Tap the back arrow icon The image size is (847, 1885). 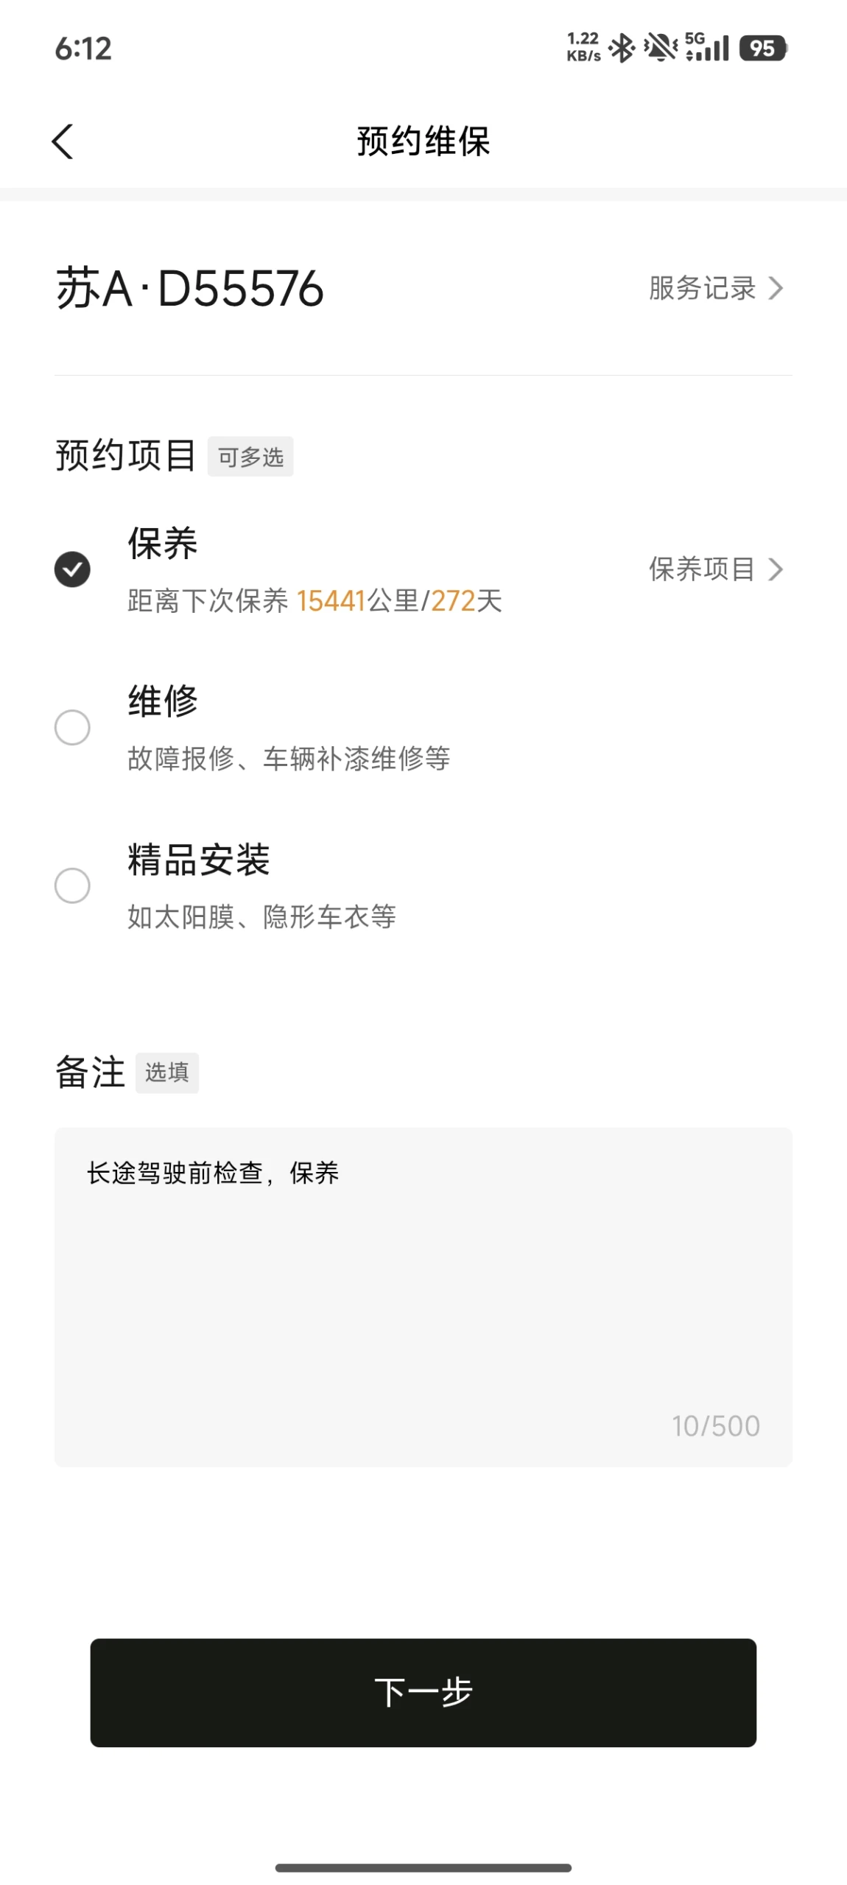(63, 141)
